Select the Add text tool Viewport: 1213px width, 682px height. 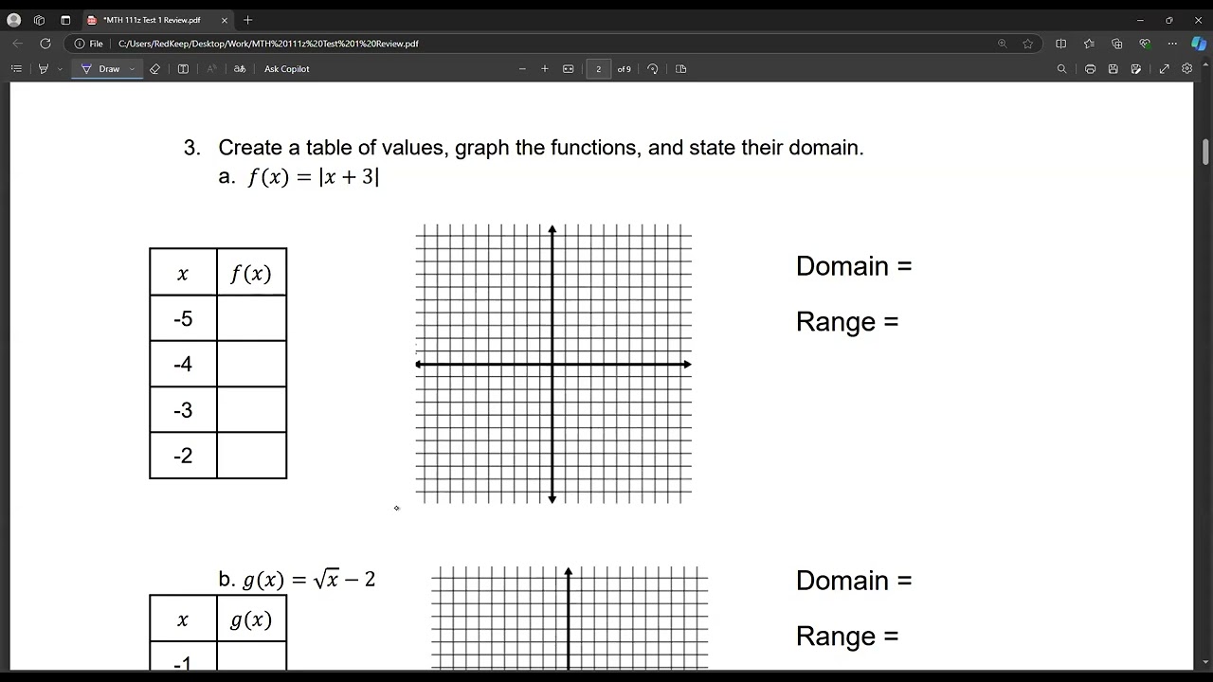pyautogui.click(x=183, y=69)
